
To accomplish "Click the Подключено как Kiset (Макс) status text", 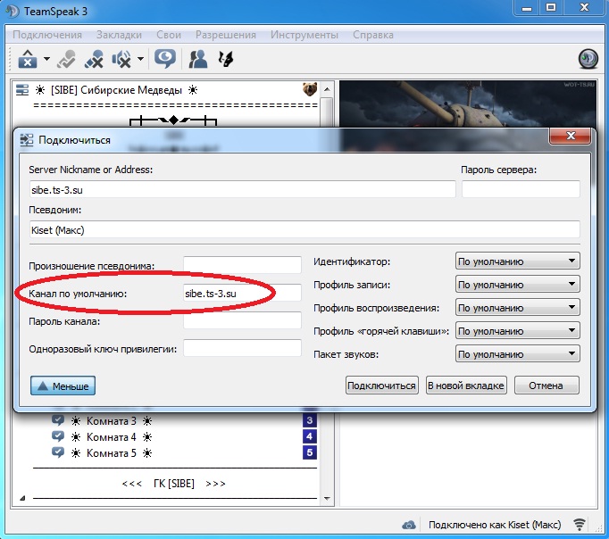I will [495, 525].
